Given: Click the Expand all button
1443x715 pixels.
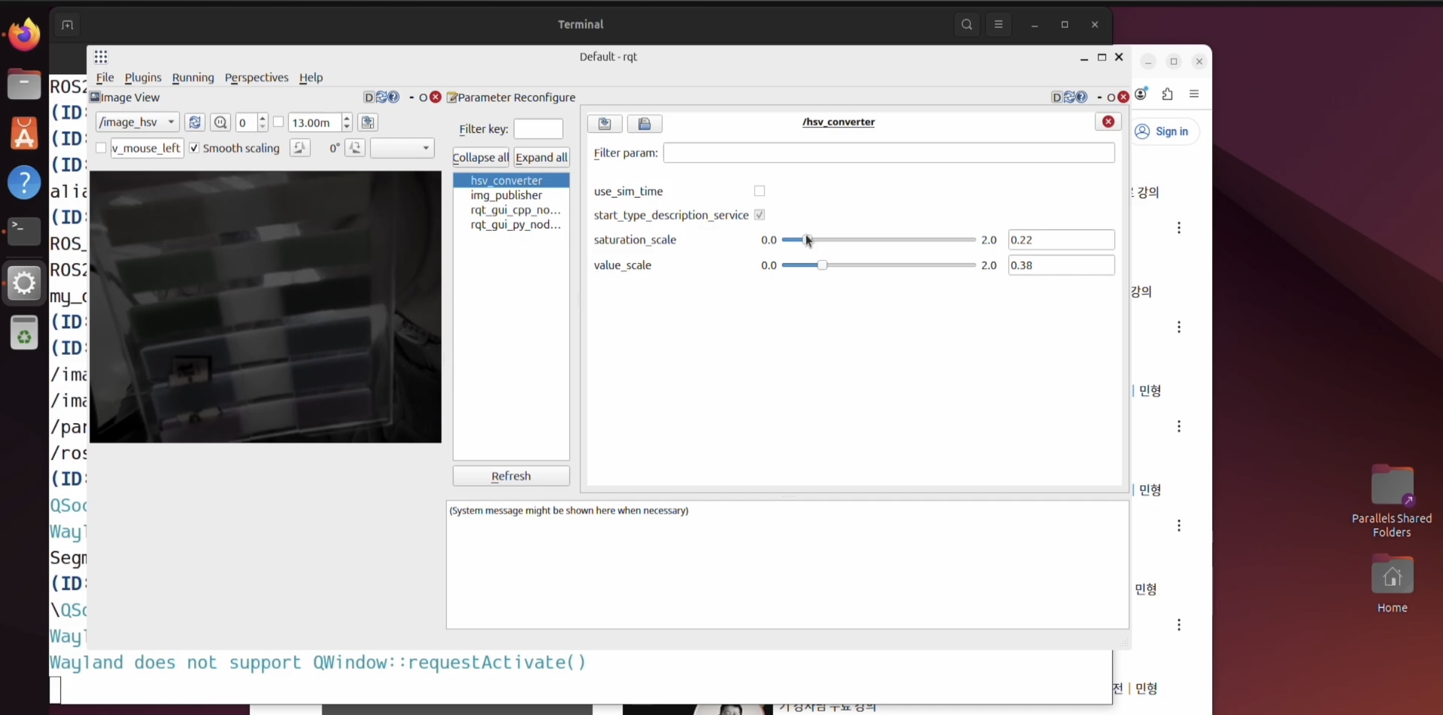Looking at the screenshot, I should [x=541, y=157].
